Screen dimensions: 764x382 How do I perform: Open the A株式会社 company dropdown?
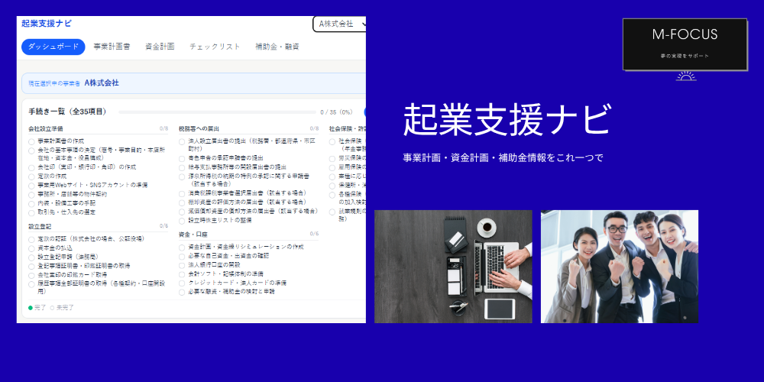pos(340,24)
